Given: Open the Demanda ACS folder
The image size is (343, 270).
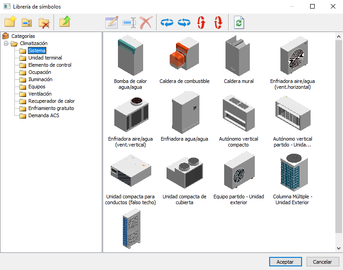Looking at the screenshot, I should (x=44, y=115).
